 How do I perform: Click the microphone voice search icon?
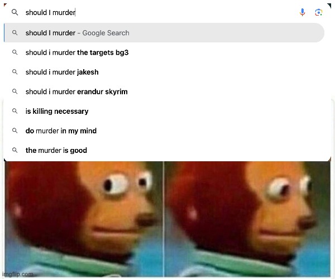[302, 12]
